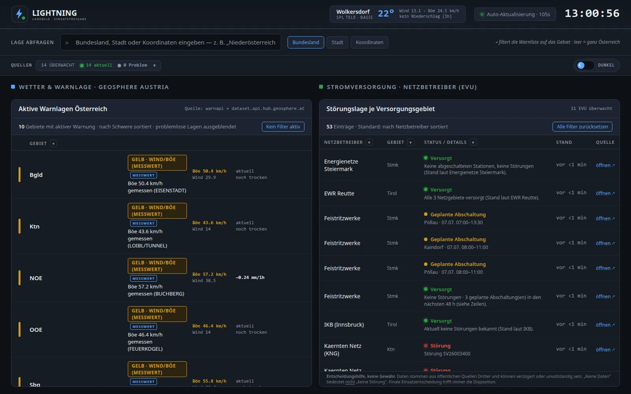Open source link for IKB (Innsbruck)
The width and height of the screenshot is (631, 394).
[605, 325]
